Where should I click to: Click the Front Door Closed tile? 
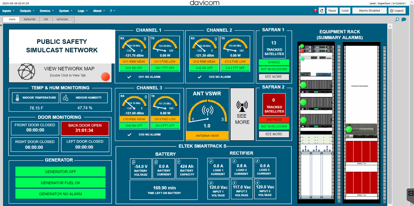(35, 128)
